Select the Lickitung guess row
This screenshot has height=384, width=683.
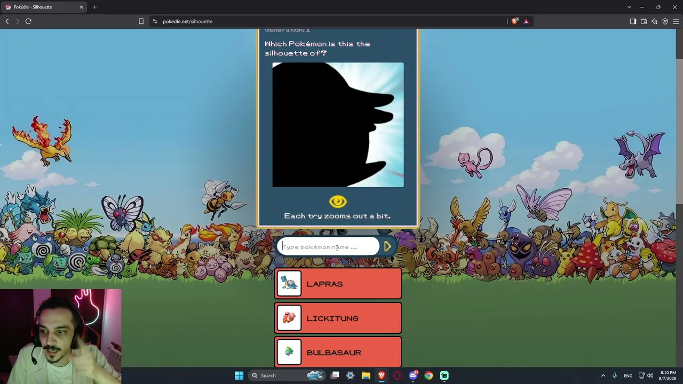point(338,318)
